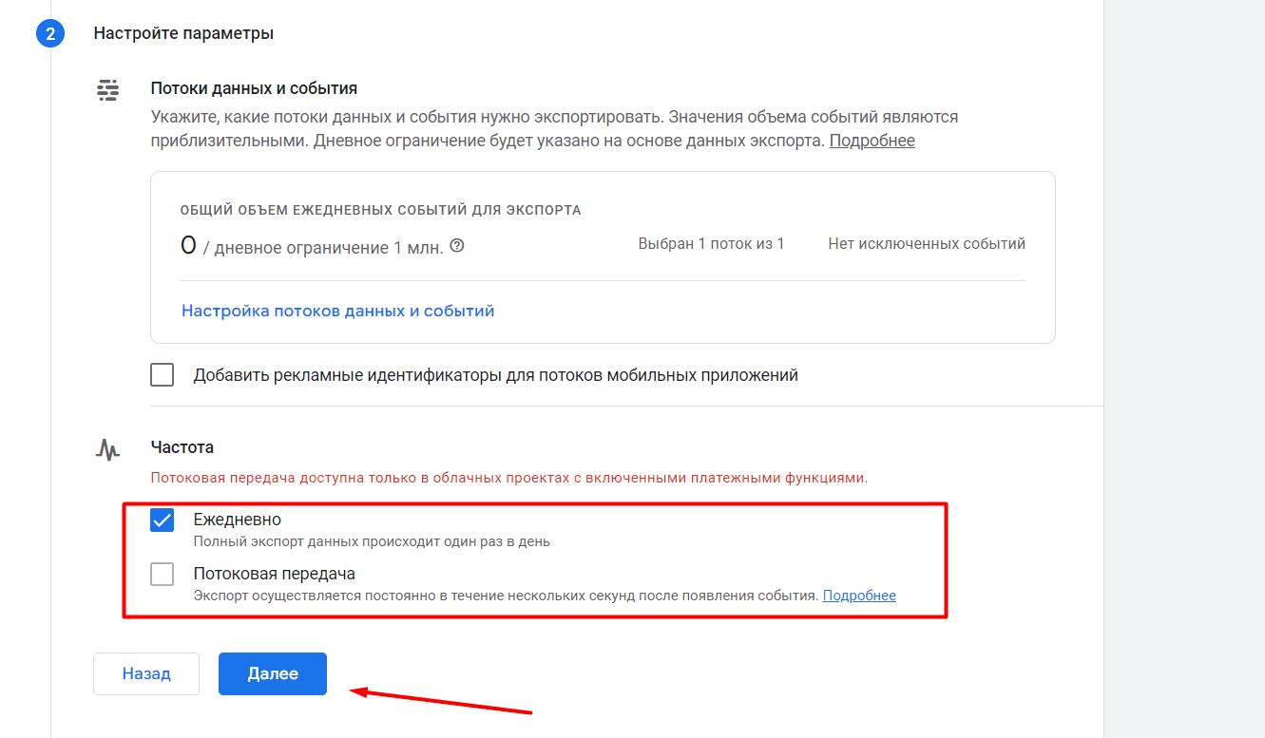Continue with the Далее button
1265x738 pixels.
coord(273,673)
